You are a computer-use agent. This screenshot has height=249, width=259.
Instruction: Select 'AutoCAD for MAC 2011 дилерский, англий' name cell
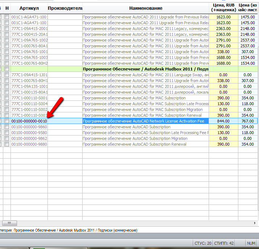point(146,86)
